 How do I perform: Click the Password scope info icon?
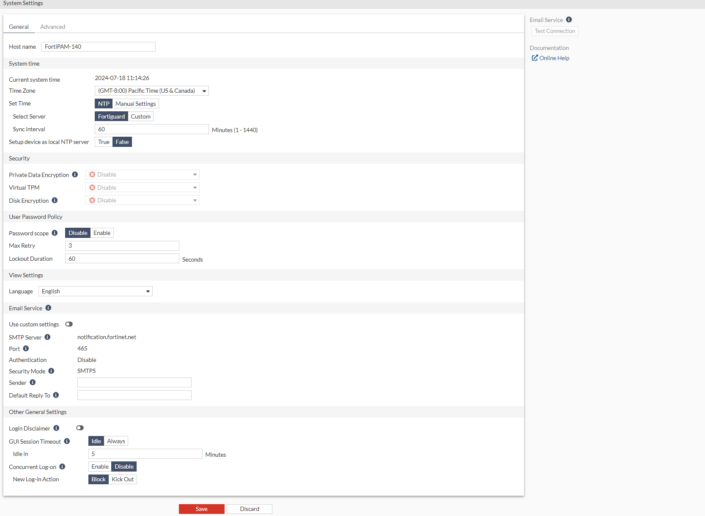55,233
